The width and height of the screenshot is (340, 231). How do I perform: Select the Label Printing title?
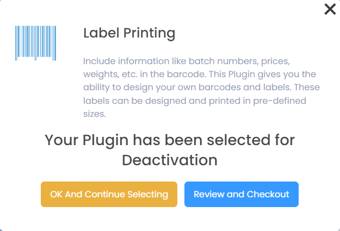tap(129, 33)
